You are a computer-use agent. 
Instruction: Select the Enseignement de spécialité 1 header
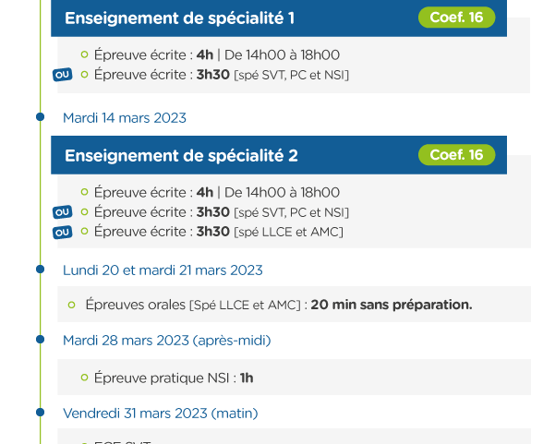click(279, 18)
